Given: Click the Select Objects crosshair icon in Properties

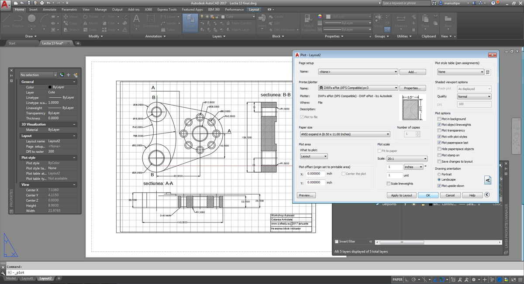Looking at the screenshot, I should pyautogui.click(x=69, y=75).
